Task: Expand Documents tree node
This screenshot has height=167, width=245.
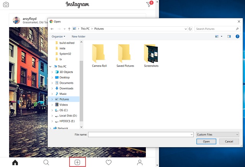Action: pyautogui.click(x=52, y=83)
